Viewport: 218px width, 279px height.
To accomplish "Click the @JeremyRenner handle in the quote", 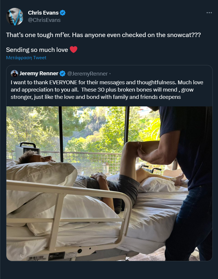I will coord(88,73).
